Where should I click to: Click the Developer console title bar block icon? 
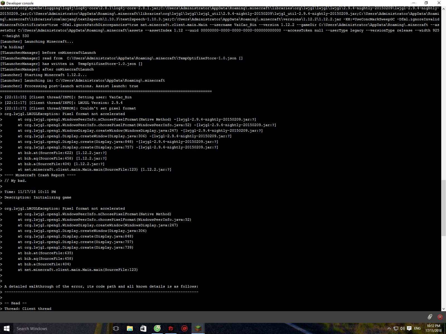coord(3,3)
